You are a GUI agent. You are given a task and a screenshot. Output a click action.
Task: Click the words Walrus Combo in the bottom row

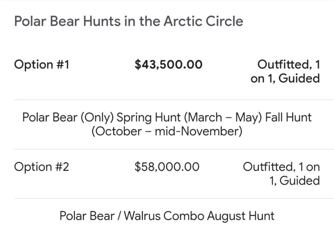[x=164, y=216]
